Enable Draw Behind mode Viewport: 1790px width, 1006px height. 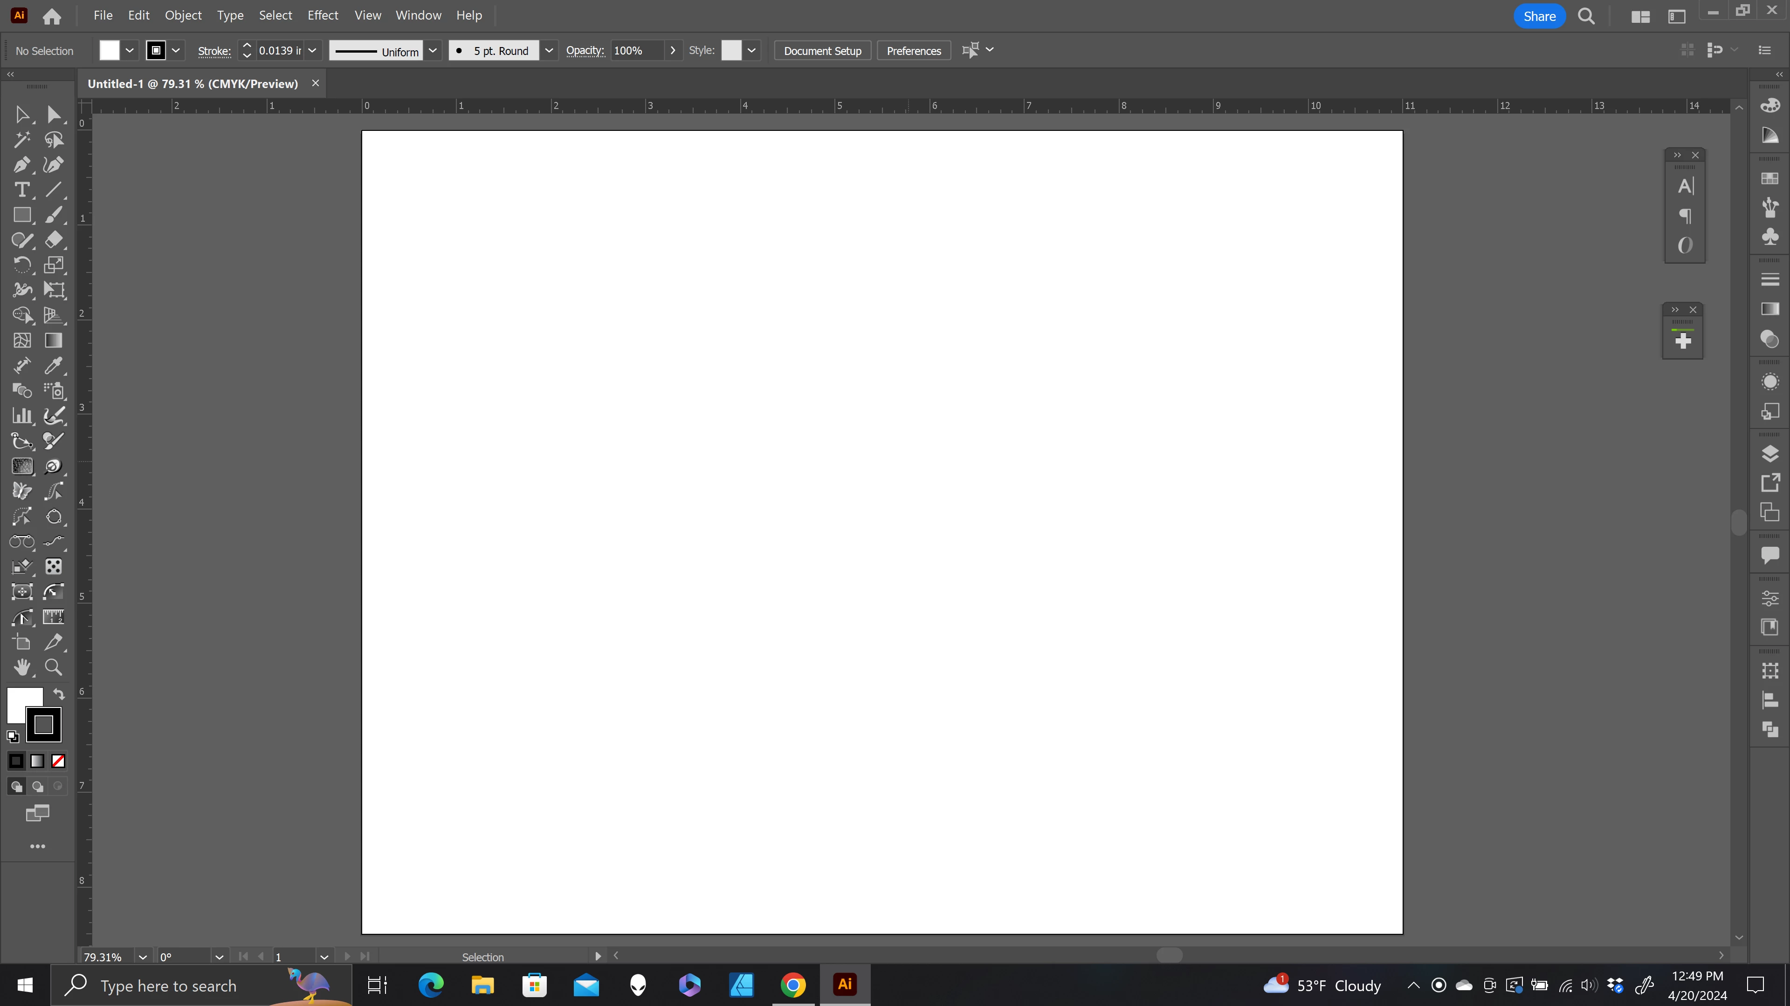tap(37, 787)
